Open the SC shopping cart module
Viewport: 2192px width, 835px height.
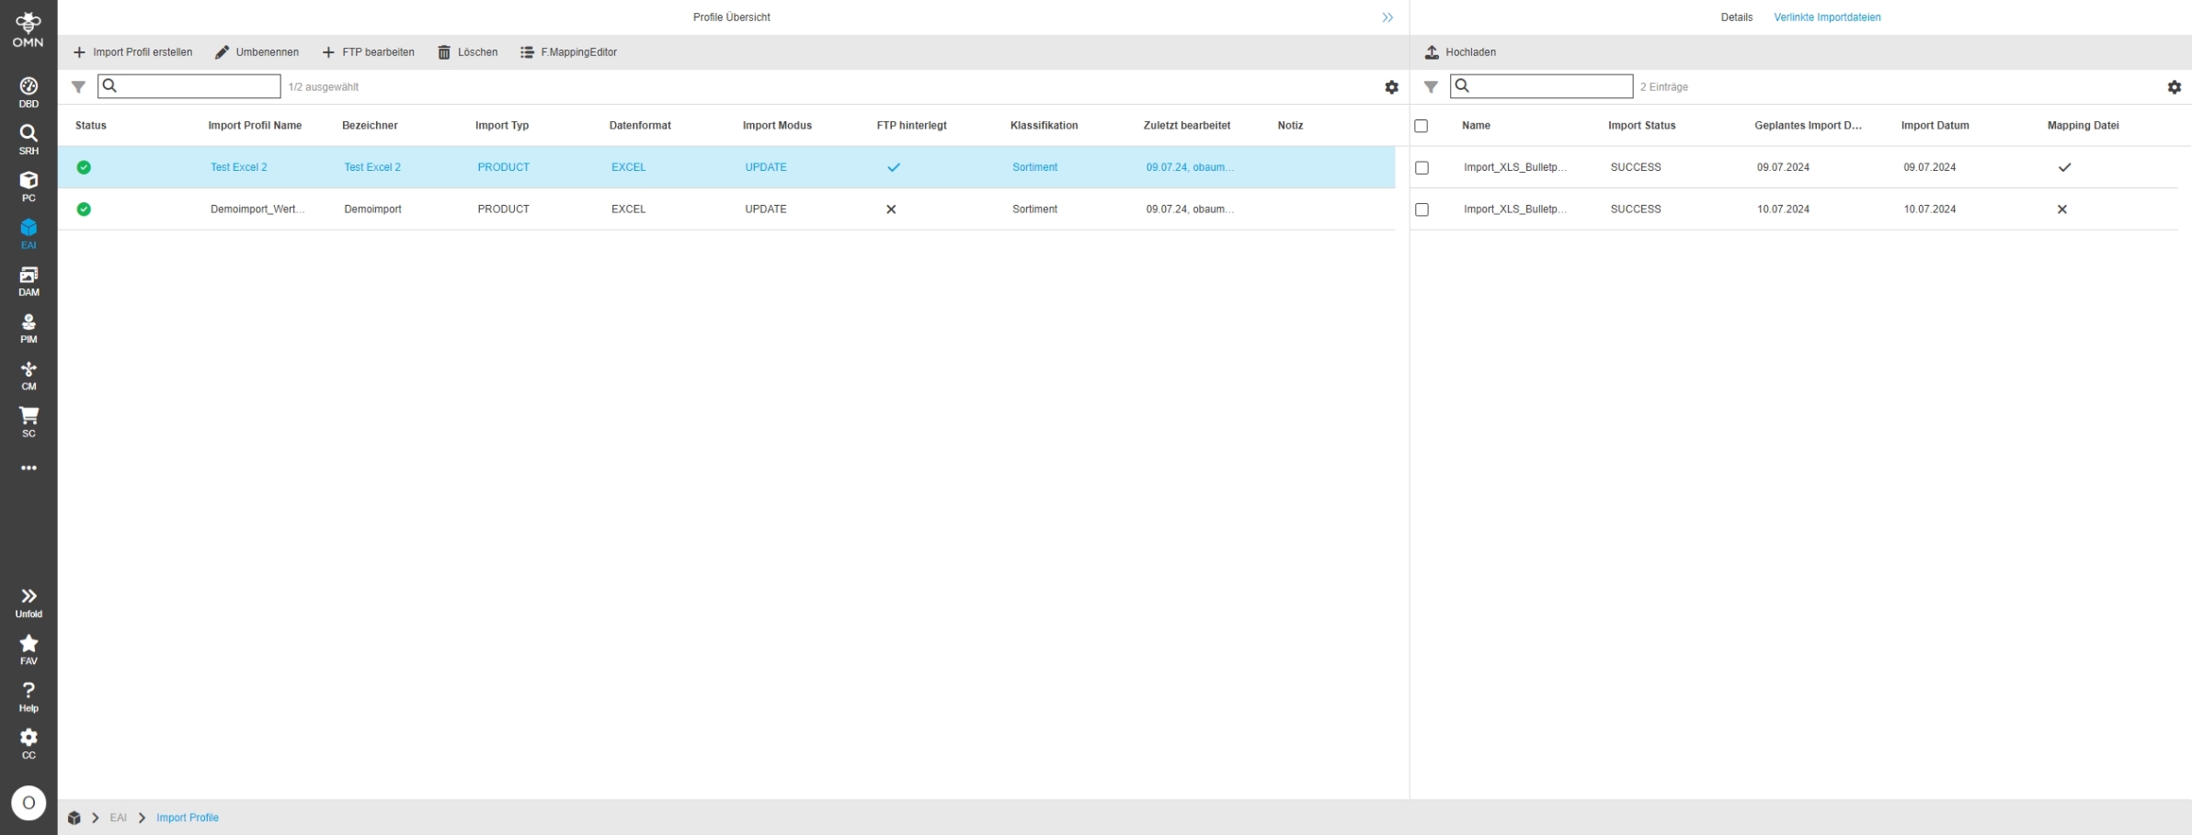(29, 422)
